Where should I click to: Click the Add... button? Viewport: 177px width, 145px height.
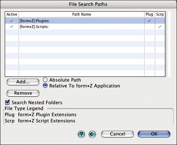23,82
